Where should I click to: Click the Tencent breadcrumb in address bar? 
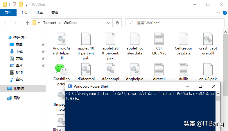[50, 23]
